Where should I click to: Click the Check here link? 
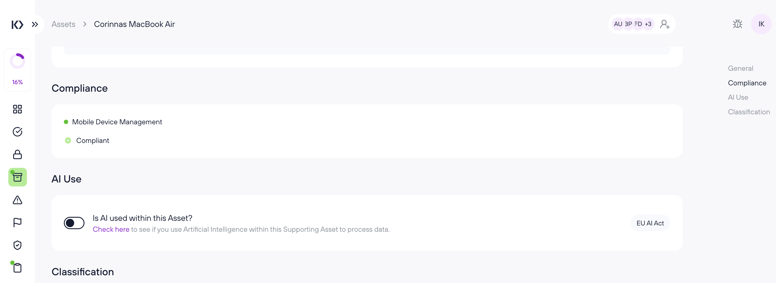(111, 229)
